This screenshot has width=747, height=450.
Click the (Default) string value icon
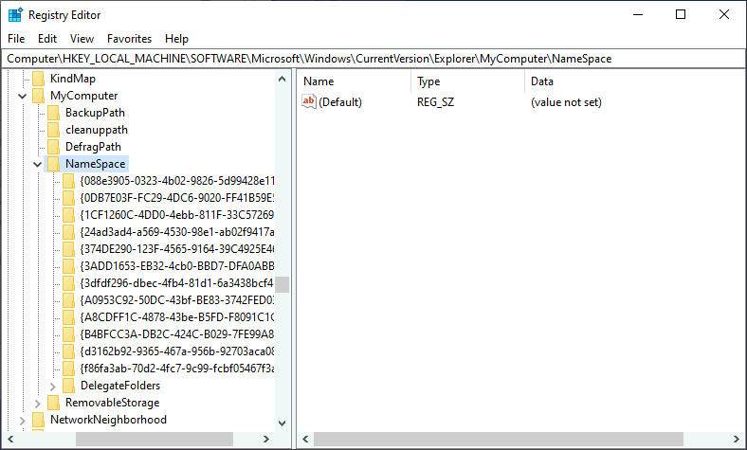309,101
